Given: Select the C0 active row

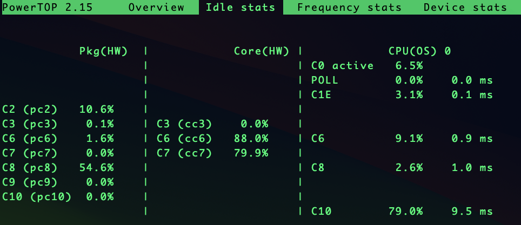Looking at the screenshot, I should [x=367, y=66].
